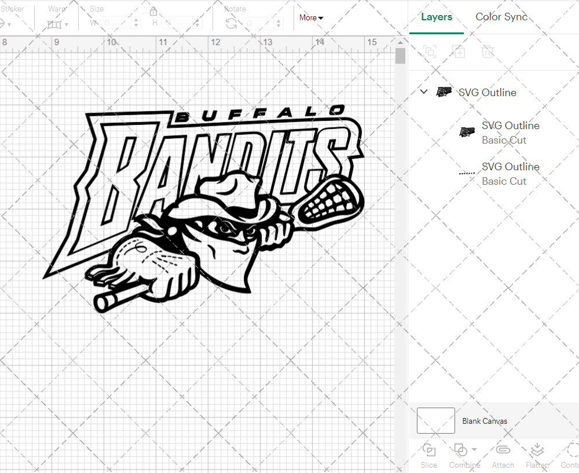Switch to the Color Sync tab
Viewport: 579px width, 473px height.
501,17
